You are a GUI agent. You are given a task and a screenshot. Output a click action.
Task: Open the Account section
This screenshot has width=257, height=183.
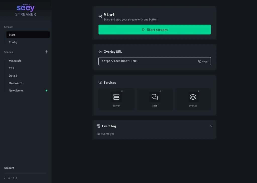9,168
